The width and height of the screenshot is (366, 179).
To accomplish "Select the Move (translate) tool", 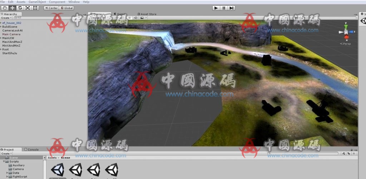I will pyautogui.click(x=13, y=8).
